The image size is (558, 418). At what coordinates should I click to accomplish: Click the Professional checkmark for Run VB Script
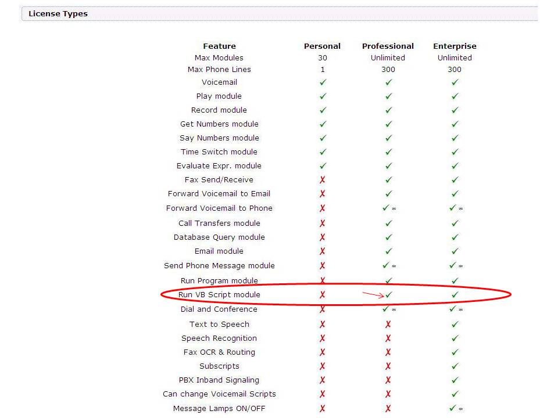(389, 294)
